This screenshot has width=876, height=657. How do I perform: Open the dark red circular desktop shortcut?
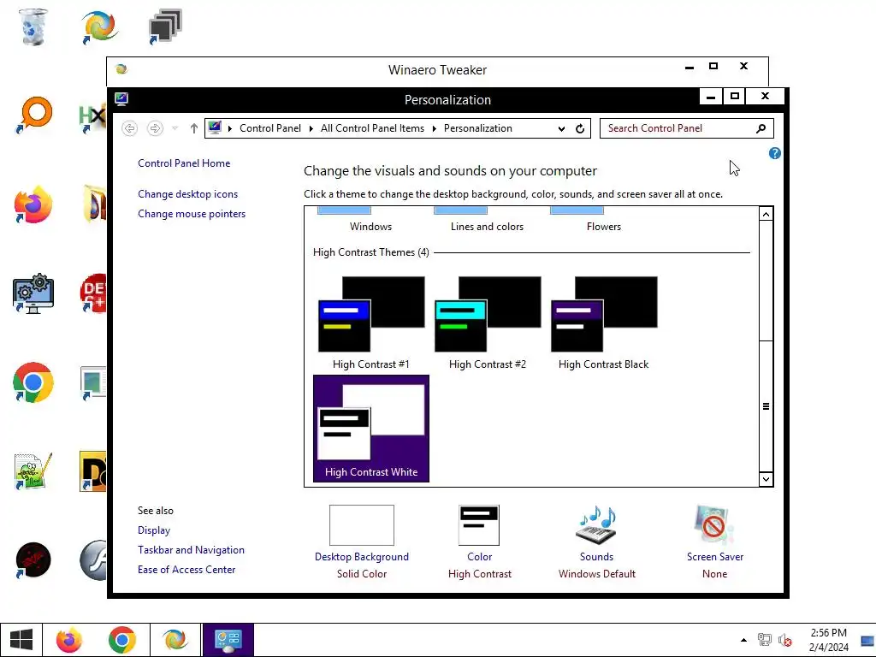point(33,560)
